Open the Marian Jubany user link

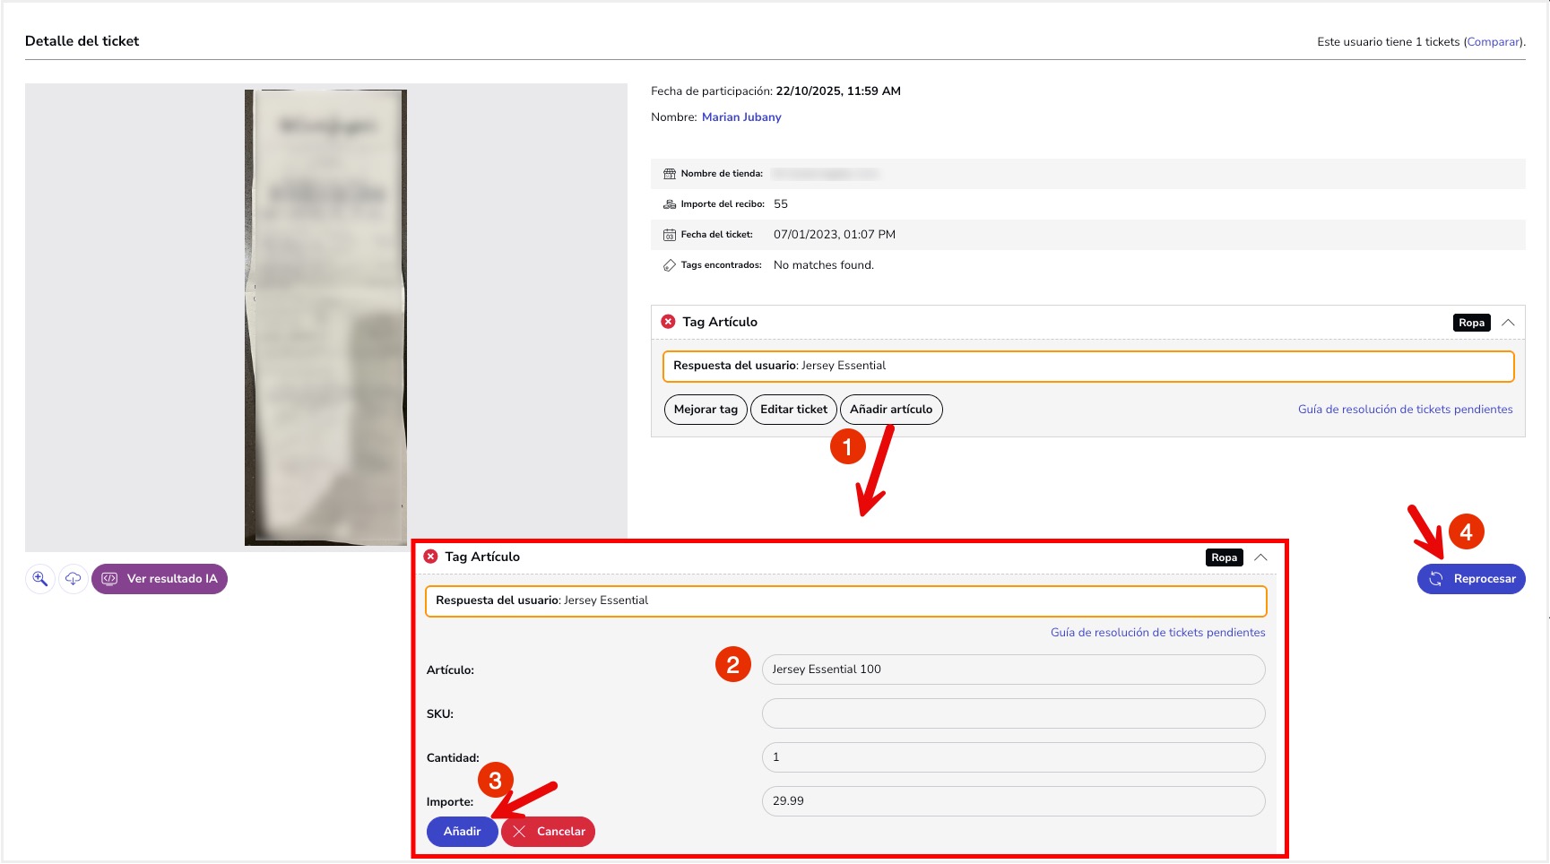[741, 117]
